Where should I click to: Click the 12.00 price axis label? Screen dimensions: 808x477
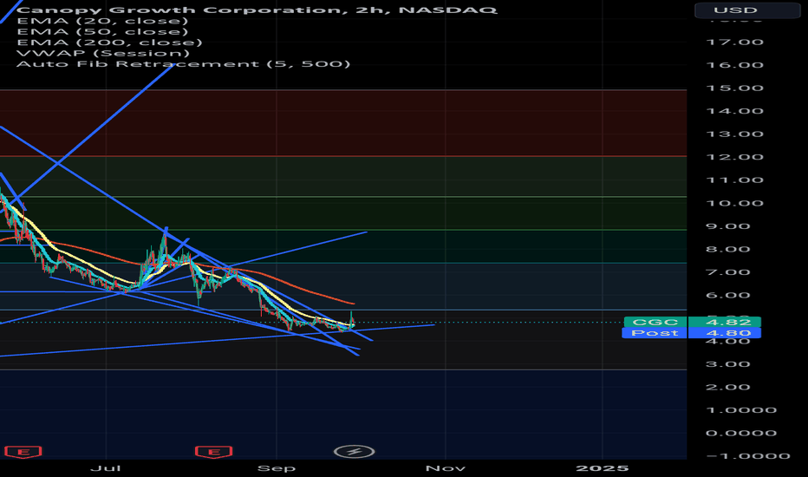[734, 157]
